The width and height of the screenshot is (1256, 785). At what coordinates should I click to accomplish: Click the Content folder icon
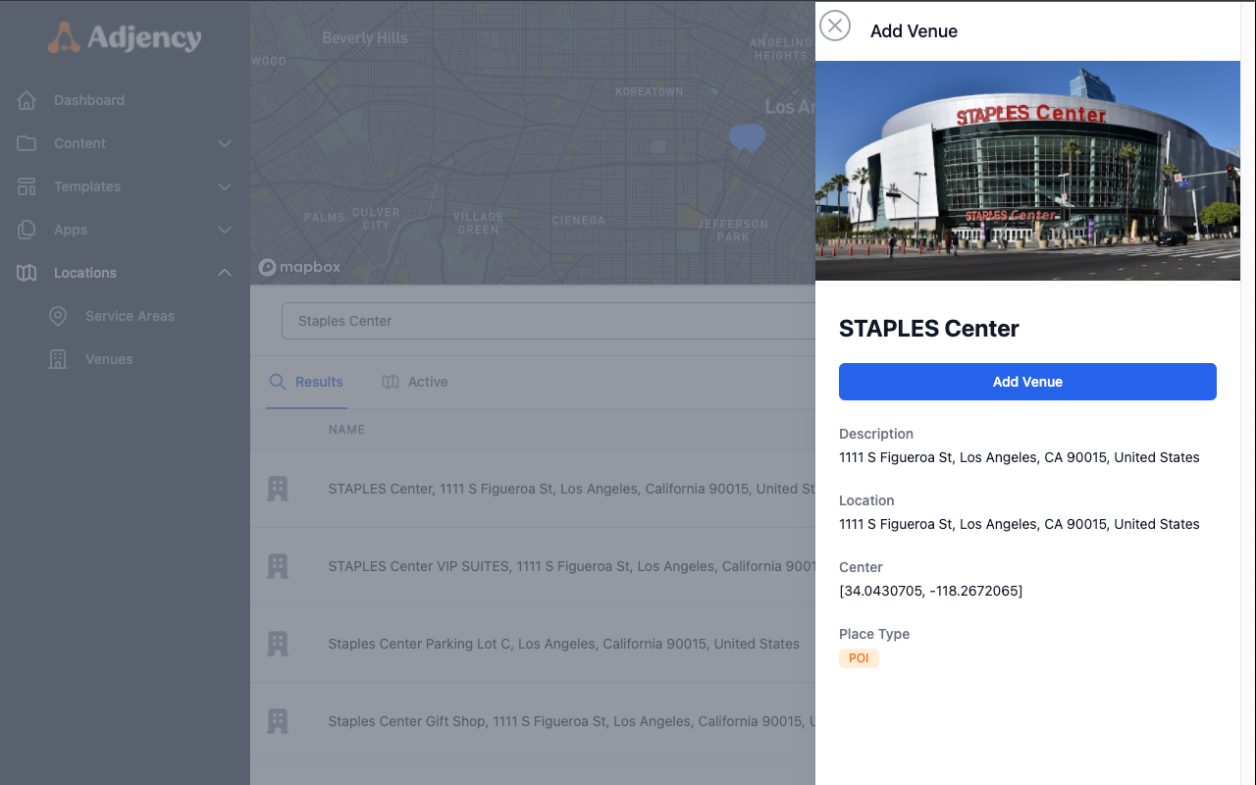[x=26, y=143]
